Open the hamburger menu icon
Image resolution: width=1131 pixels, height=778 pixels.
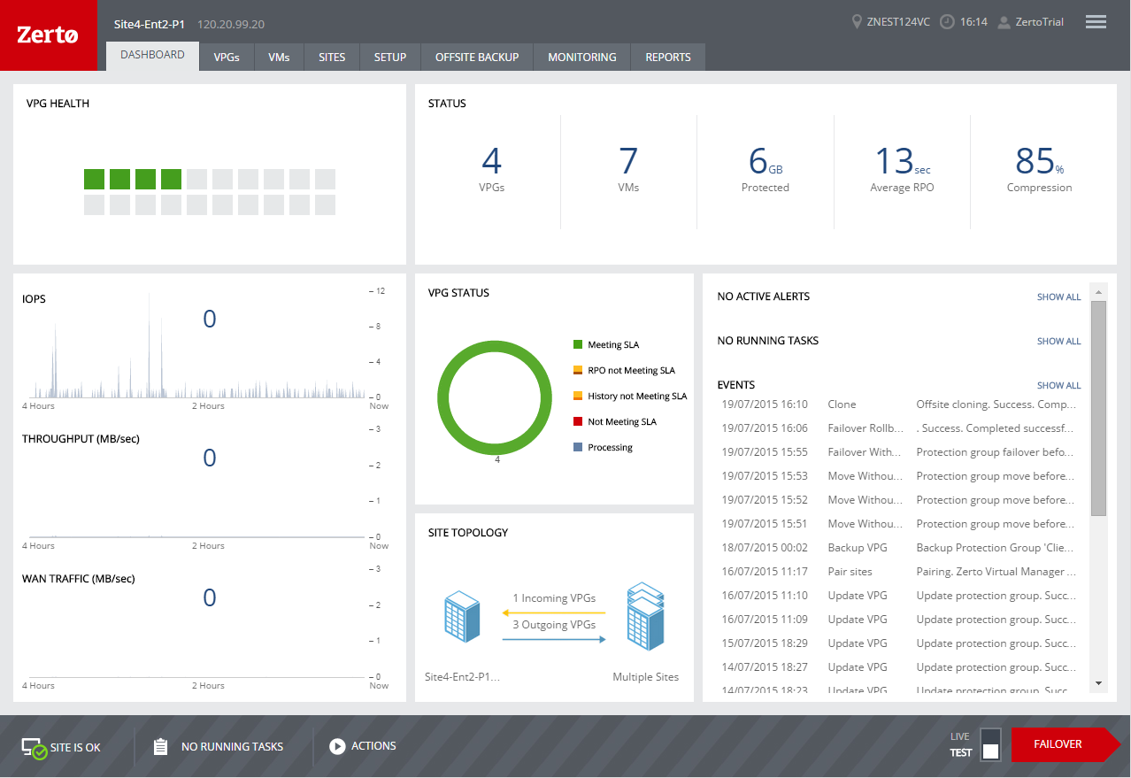coord(1096,22)
